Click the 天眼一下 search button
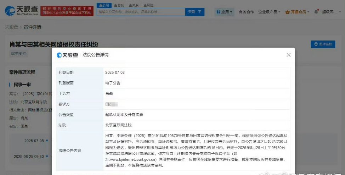 (194, 12)
